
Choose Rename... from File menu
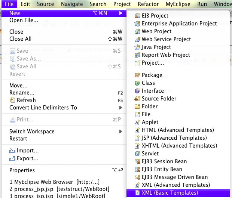[64, 93]
